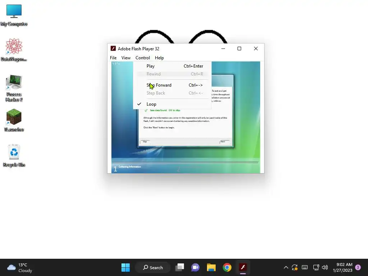This screenshot has width=368, height=276.
Task: Open the View menu
Action: pyautogui.click(x=126, y=58)
